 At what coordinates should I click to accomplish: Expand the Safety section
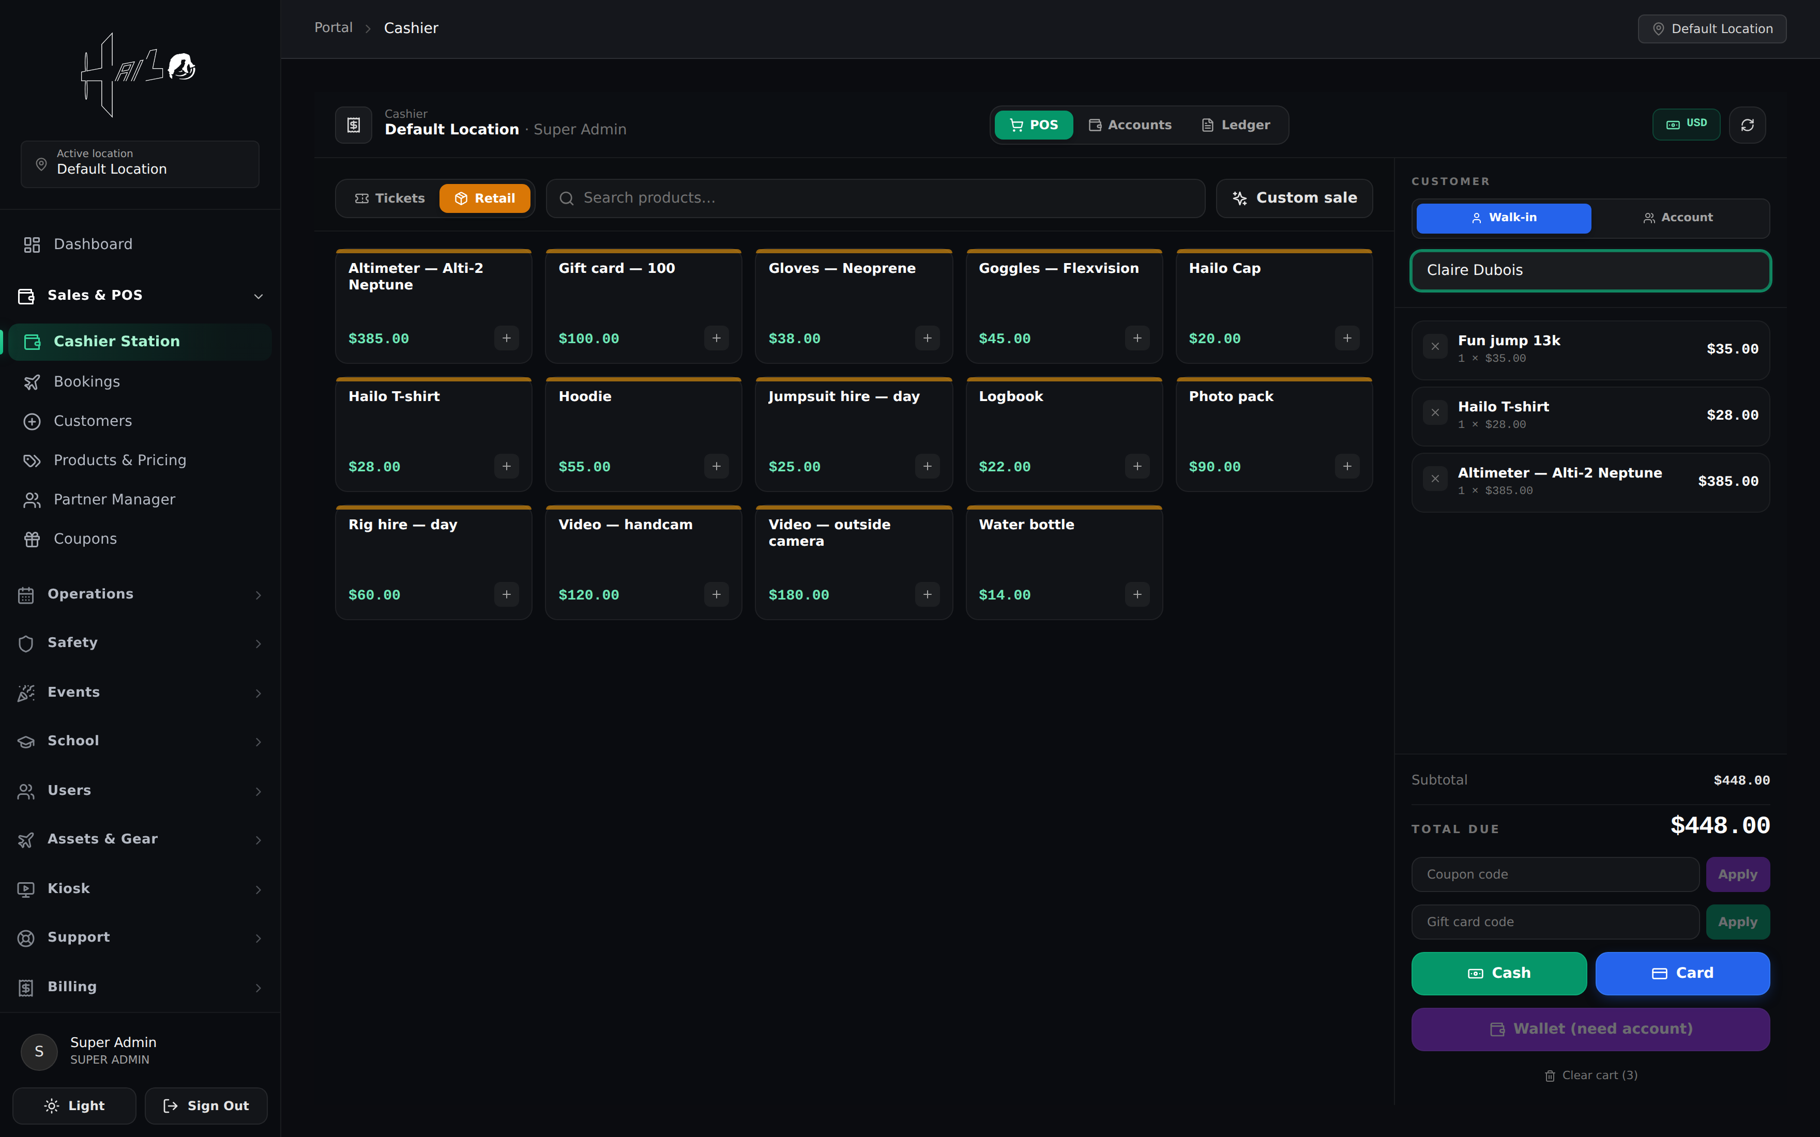point(140,643)
